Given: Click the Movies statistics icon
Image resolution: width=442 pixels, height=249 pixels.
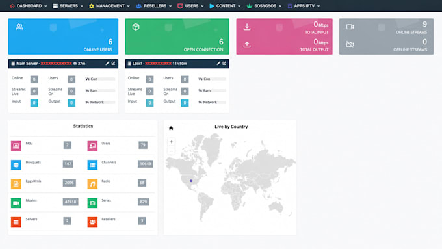Looking at the screenshot, I should (x=16, y=203).
